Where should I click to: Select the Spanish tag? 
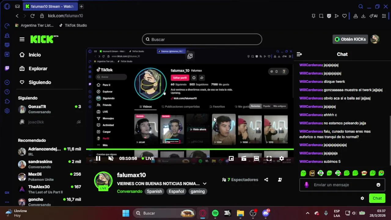coord(154,191)
